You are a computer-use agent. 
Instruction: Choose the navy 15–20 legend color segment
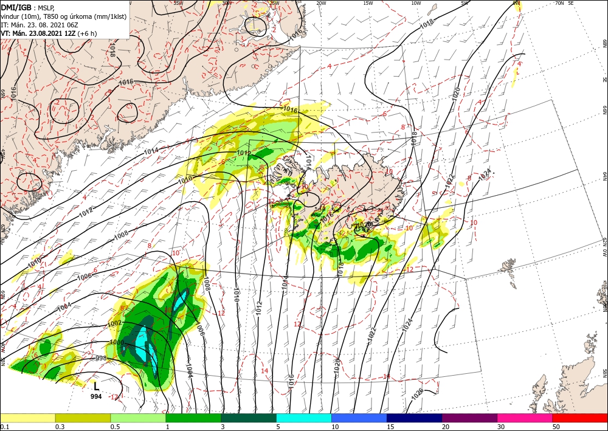[x=414, y=418]
